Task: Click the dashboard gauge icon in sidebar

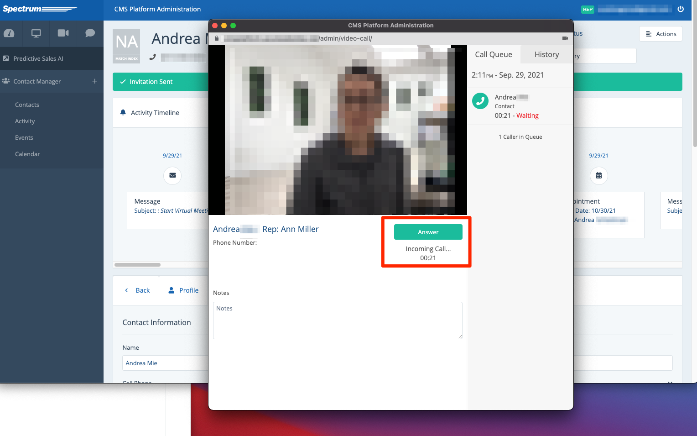Action: pyautogui.click(x=9, y=33)
